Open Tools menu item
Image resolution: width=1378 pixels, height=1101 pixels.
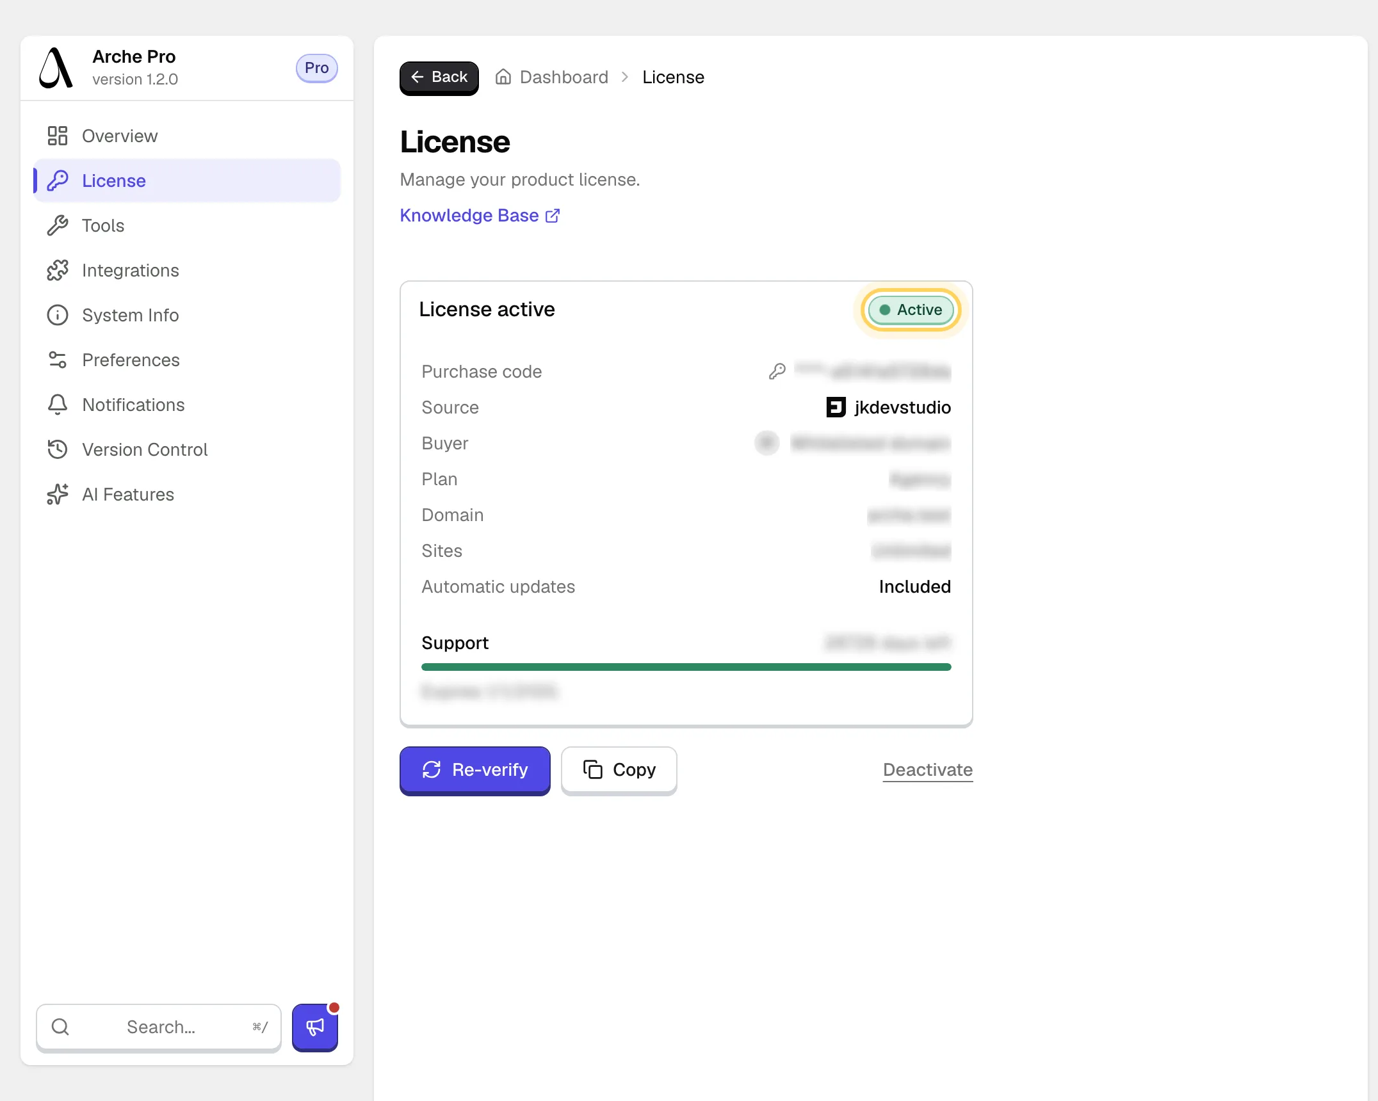[x=187, y=225]
